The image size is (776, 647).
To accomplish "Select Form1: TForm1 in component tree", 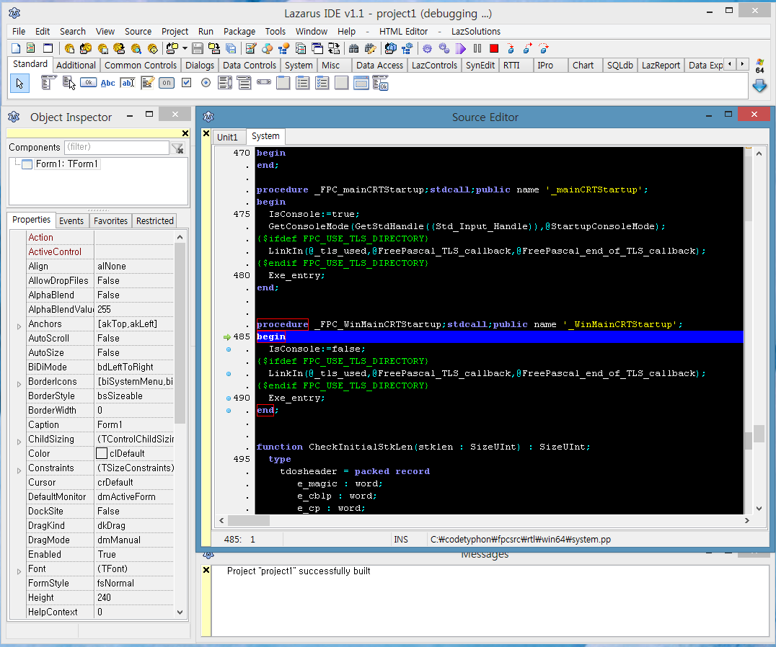I will (x=66, y=164).
